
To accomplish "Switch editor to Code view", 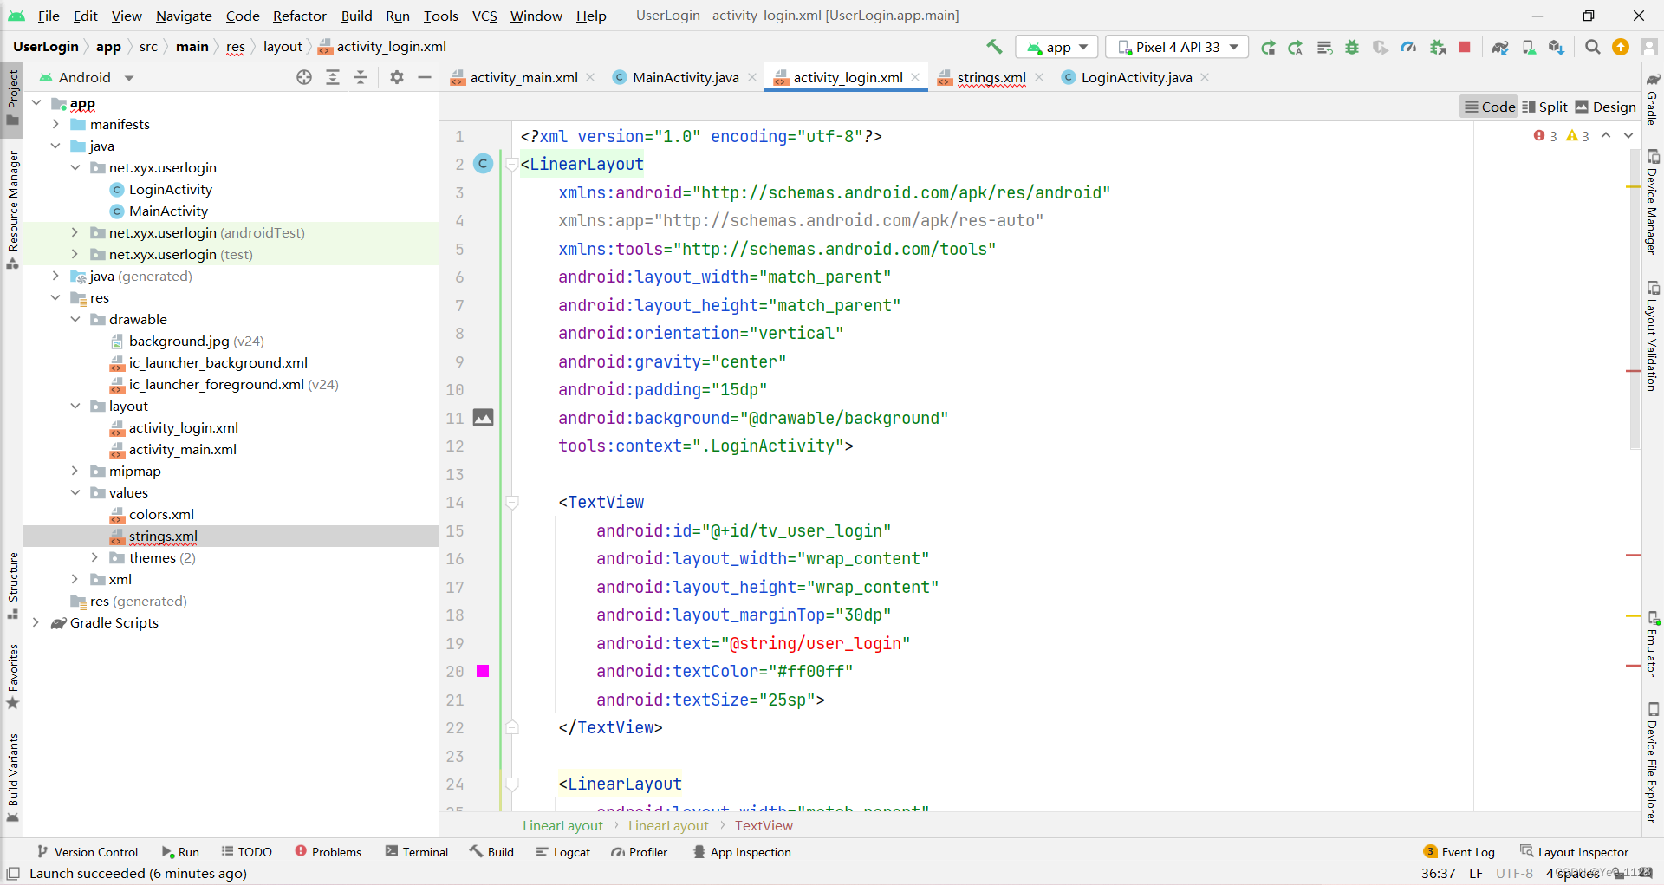I will pos(1490,107).
